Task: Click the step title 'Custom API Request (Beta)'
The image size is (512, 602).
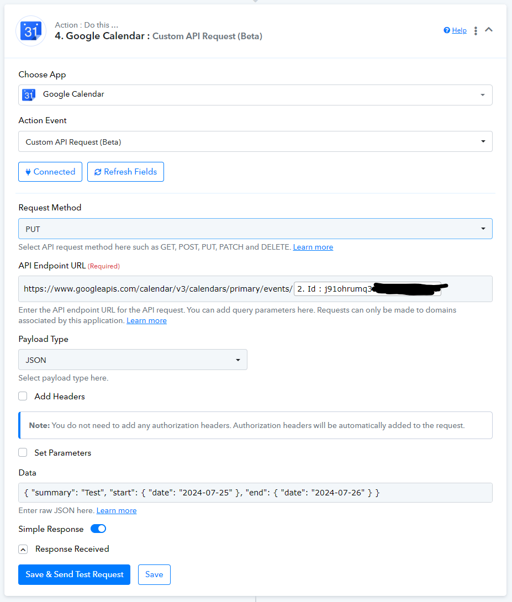Action: coord(207,36)
